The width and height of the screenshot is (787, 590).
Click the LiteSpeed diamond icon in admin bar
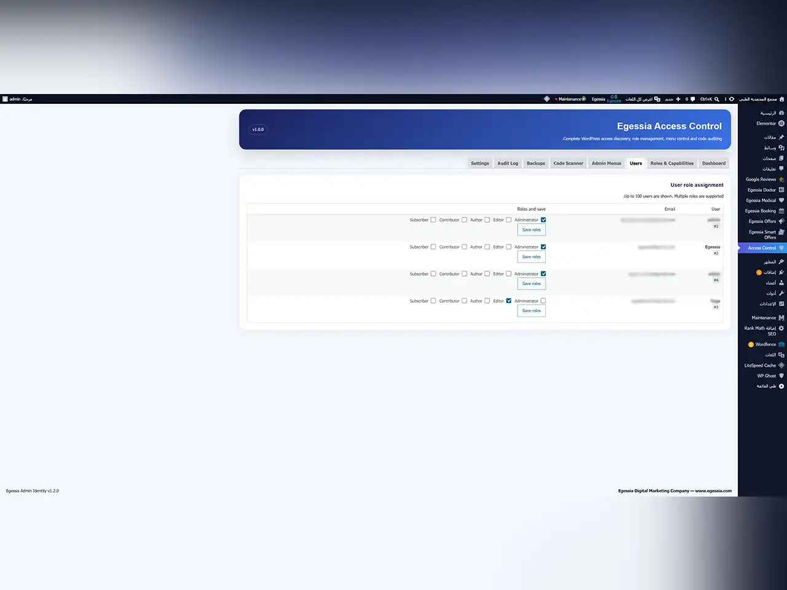pos(547,99)
